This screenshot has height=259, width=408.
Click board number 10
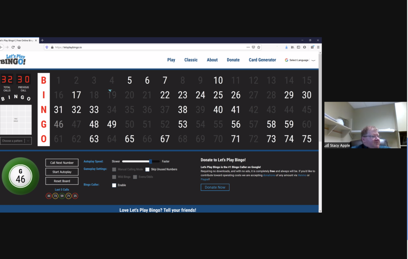[218, 80]
